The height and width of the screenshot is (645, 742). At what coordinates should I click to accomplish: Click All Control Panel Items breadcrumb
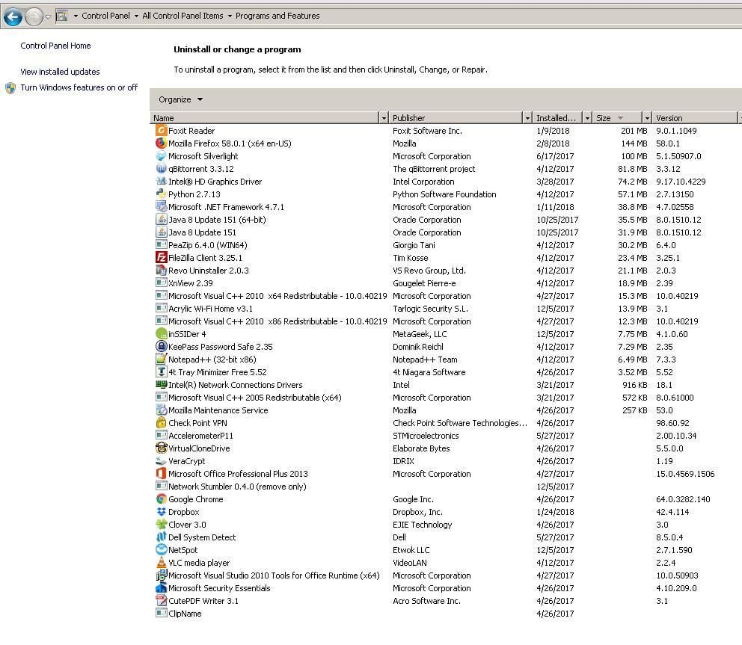(183, 16)
